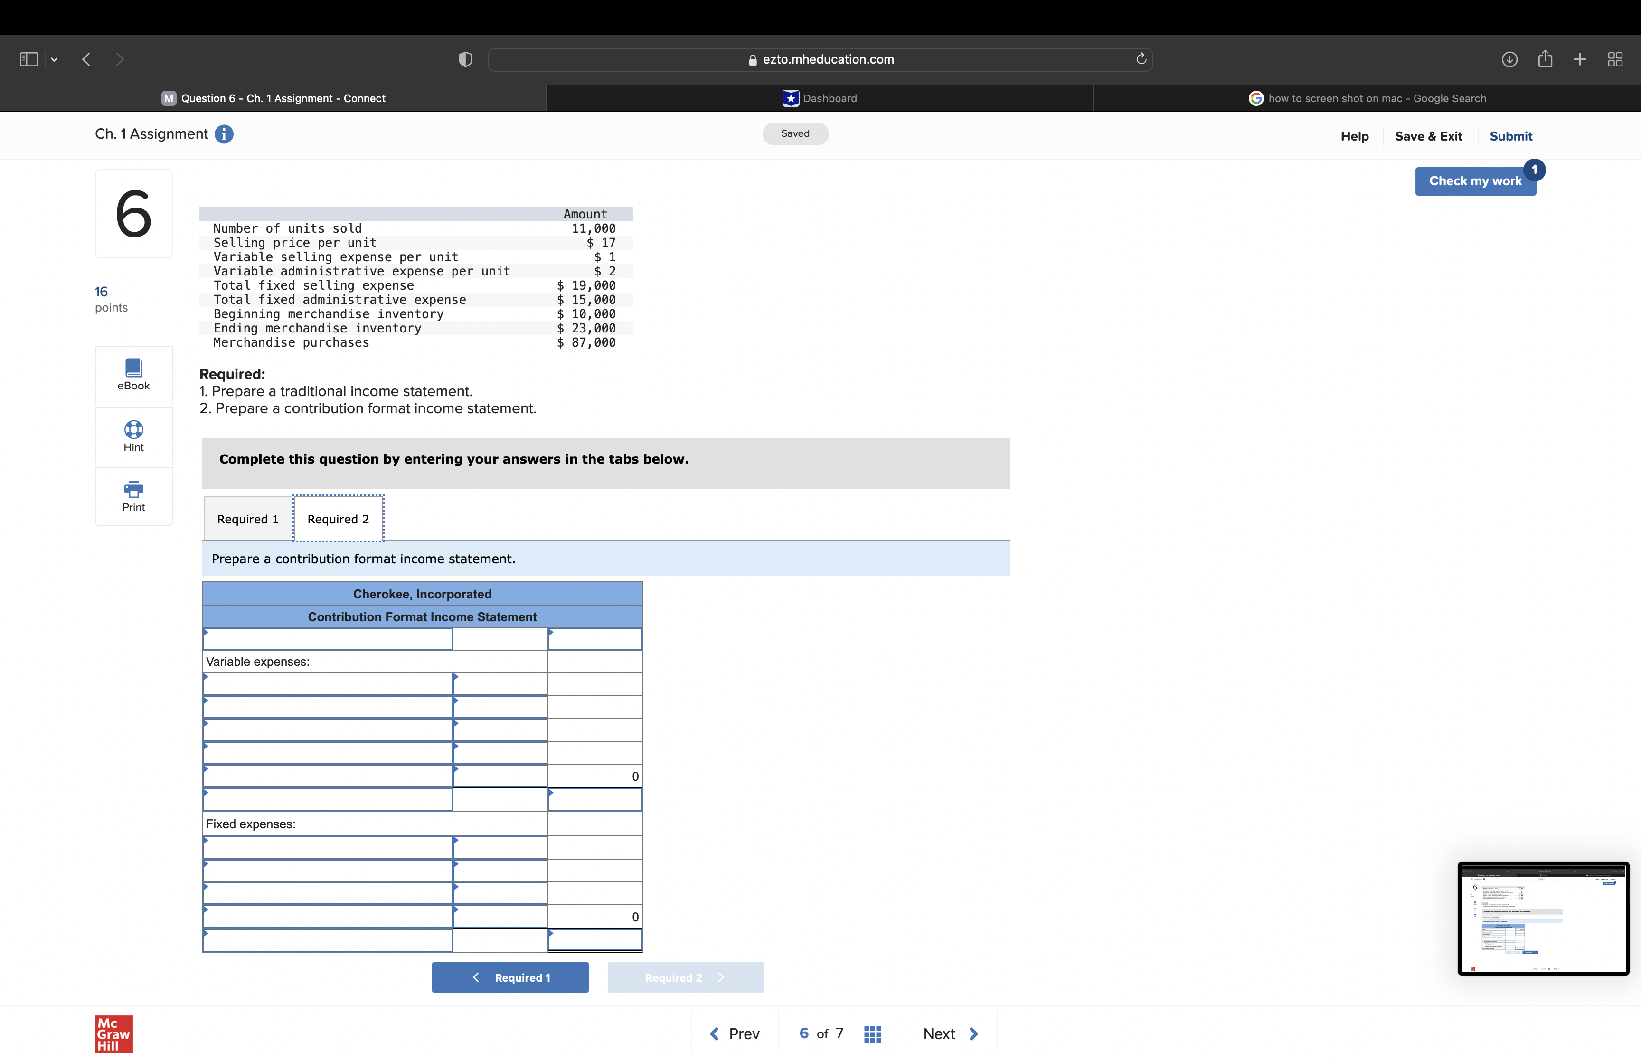Show the tab overview grid icon

[x=1614, y=59]
